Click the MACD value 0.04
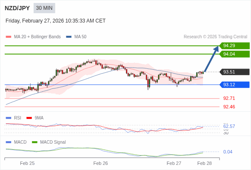This screenshot has height=170, width=251. click(228, 152)
